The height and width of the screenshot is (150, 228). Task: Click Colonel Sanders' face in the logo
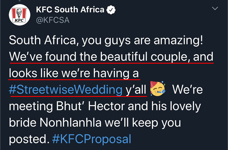coord(19,12)
